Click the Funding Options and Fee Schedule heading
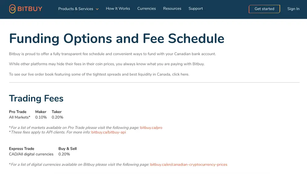Image resolution: width=307 pixels, height=174 pixels. (117, 39)
